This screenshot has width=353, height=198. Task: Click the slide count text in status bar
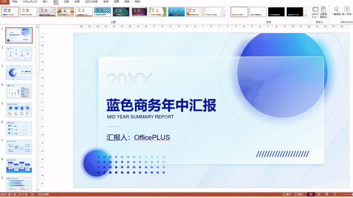pyautogui.click(x=14, y=194)
